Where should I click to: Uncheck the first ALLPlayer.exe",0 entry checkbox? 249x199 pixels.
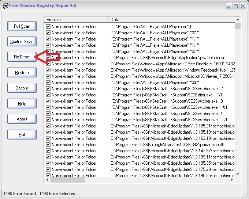point(48,27)
